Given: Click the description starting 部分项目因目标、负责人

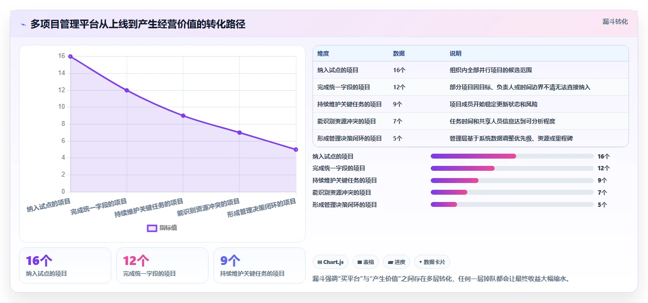Looking at the screenshot, I should (x=520, y=87).
